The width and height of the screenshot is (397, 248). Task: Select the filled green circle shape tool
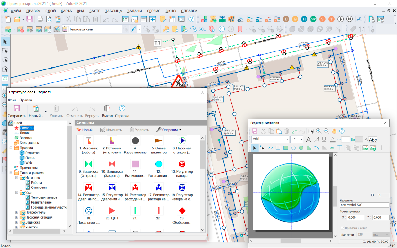[301, 148]
